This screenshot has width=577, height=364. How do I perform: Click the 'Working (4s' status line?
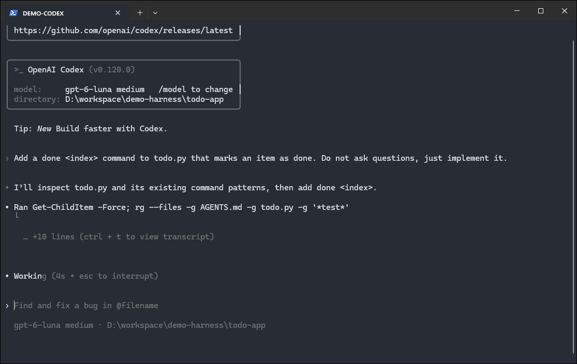click(86, 276)
